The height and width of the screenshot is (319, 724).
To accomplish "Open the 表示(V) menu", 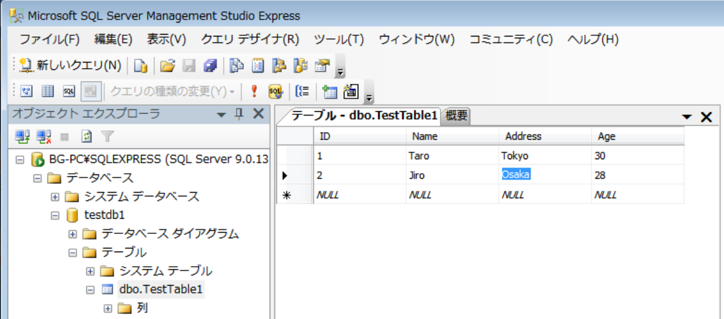I will coord(166,39).
